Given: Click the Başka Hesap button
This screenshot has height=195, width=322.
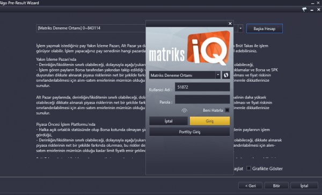Looking at the screenshot, I should point(264,28).
